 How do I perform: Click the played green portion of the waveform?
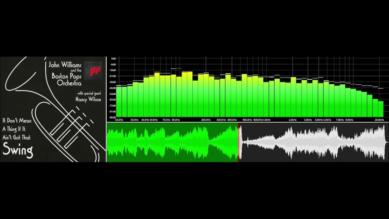tap(172, 142)
